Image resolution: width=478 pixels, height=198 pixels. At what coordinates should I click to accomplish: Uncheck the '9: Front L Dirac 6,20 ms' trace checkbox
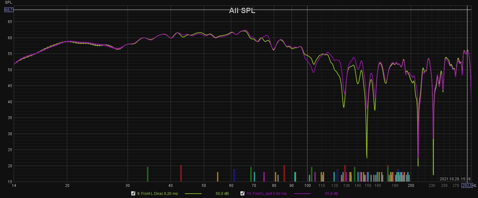tap(133, 193)
